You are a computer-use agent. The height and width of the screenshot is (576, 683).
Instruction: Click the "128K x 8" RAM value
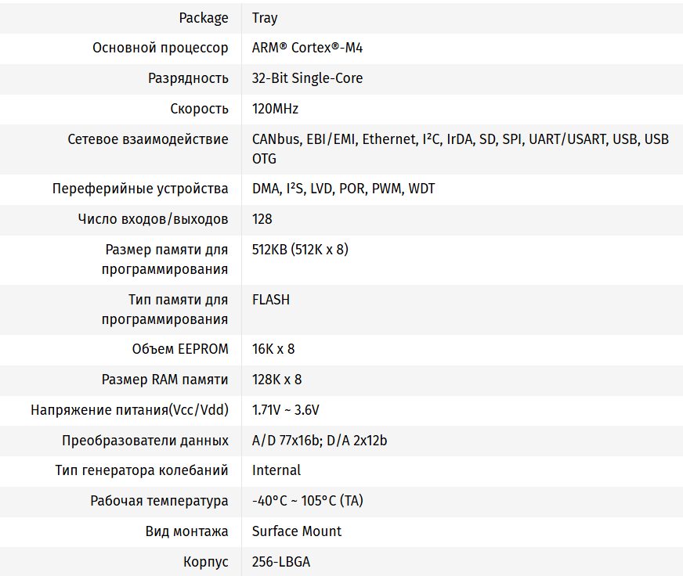tap(276, 380)
